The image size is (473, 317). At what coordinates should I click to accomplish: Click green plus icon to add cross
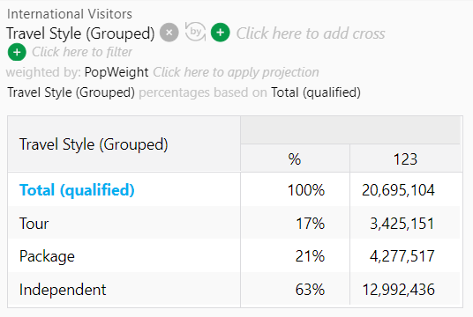click(221, 33)
